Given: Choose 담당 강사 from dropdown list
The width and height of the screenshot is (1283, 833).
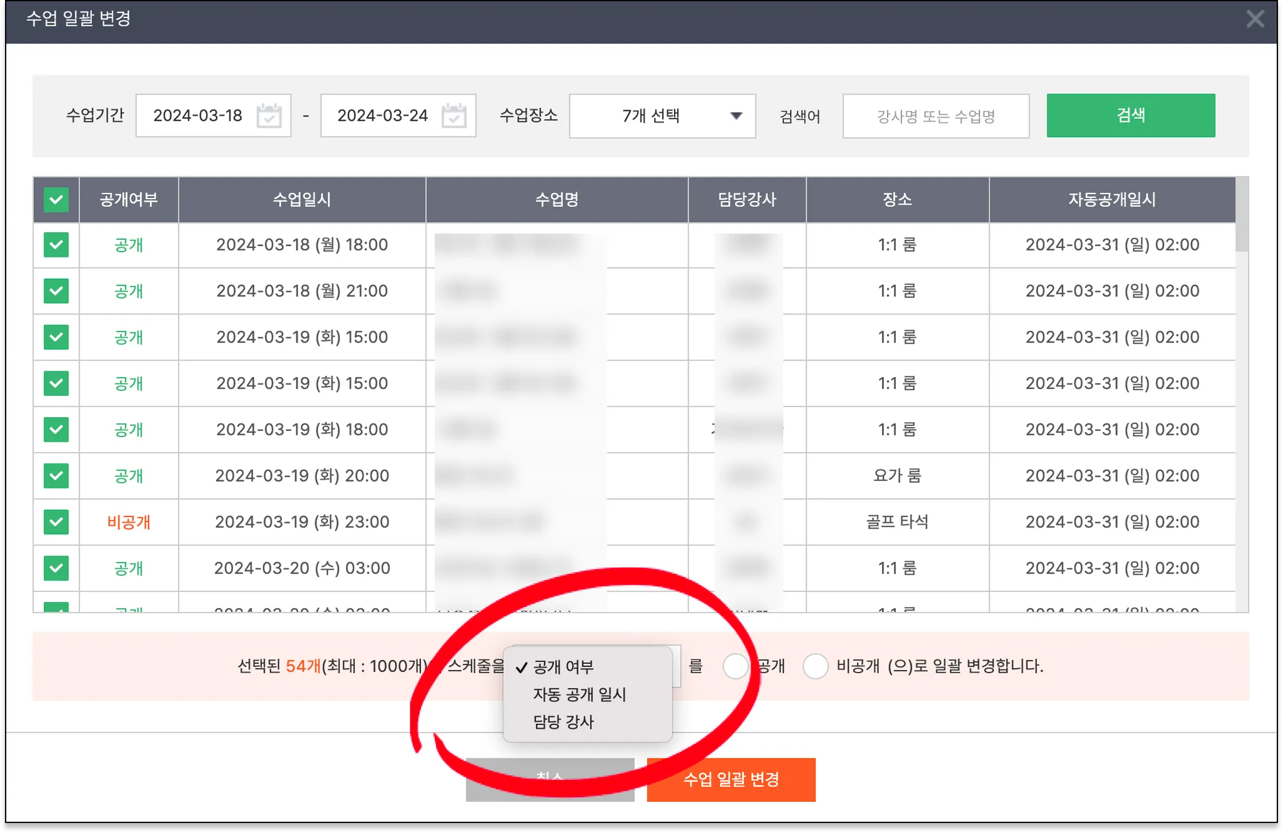Looking at the screenshot, I should (563, 722).
